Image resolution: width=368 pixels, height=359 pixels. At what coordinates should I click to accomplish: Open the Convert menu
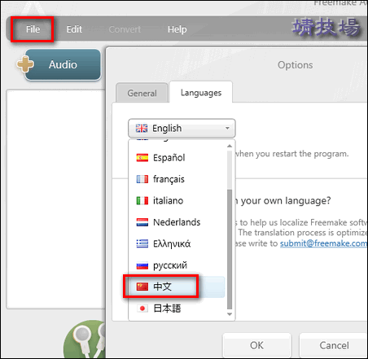(x=125, y=29)
